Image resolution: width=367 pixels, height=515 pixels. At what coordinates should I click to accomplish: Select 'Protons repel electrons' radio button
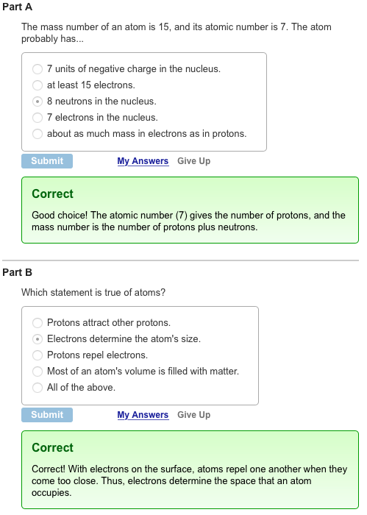(x=38, y=355)
